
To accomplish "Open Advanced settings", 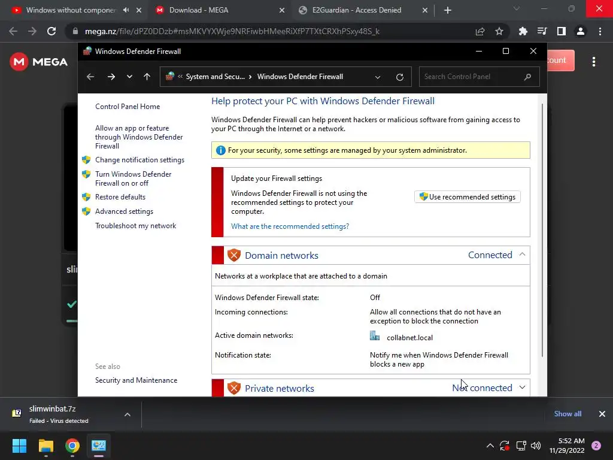I will point(125,211).
